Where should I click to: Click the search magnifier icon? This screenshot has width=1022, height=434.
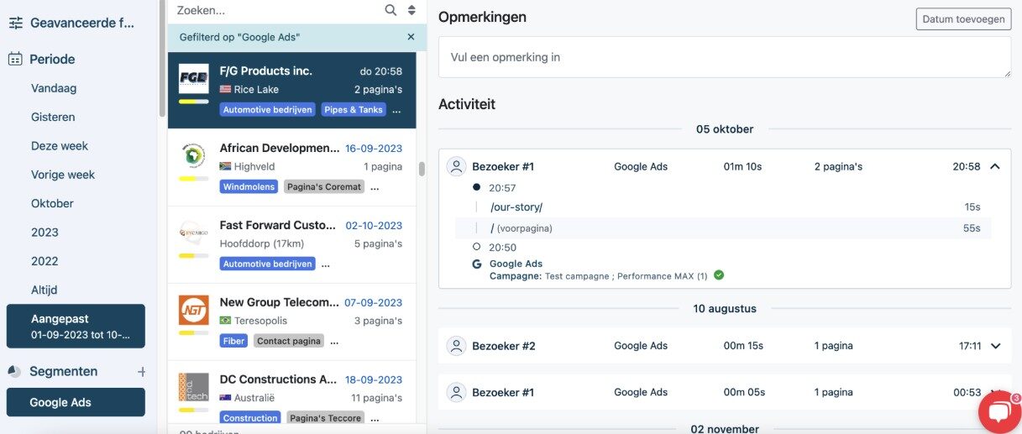pyautogui.click(x=390, y=10)
